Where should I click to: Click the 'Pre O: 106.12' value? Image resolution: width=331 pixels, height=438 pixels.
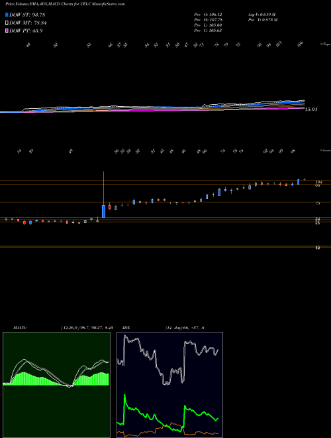coord(208,14)
